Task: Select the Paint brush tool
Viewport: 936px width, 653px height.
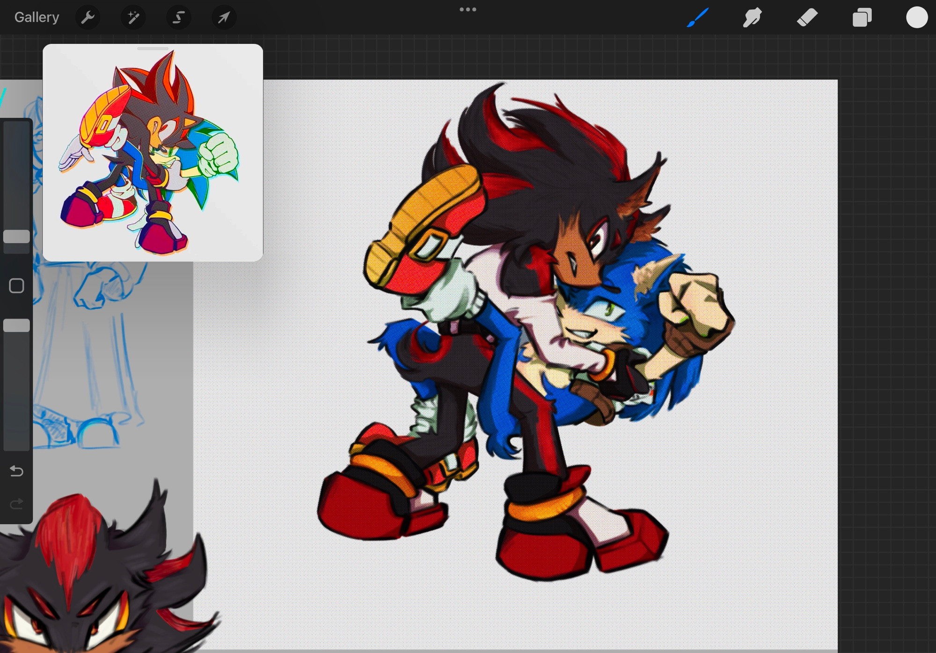Action: [x=697, y=18]
